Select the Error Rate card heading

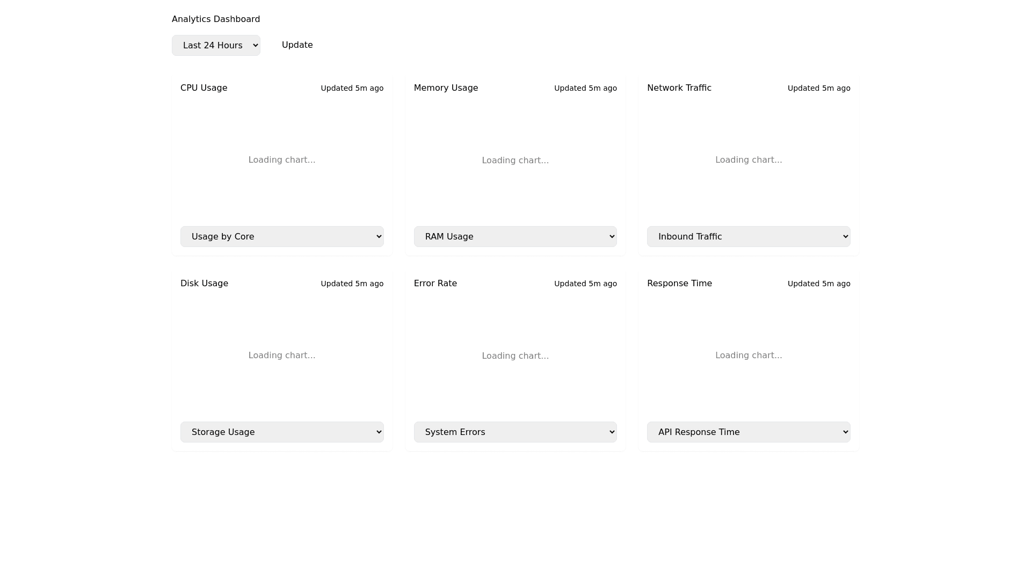tap(435, 284)
